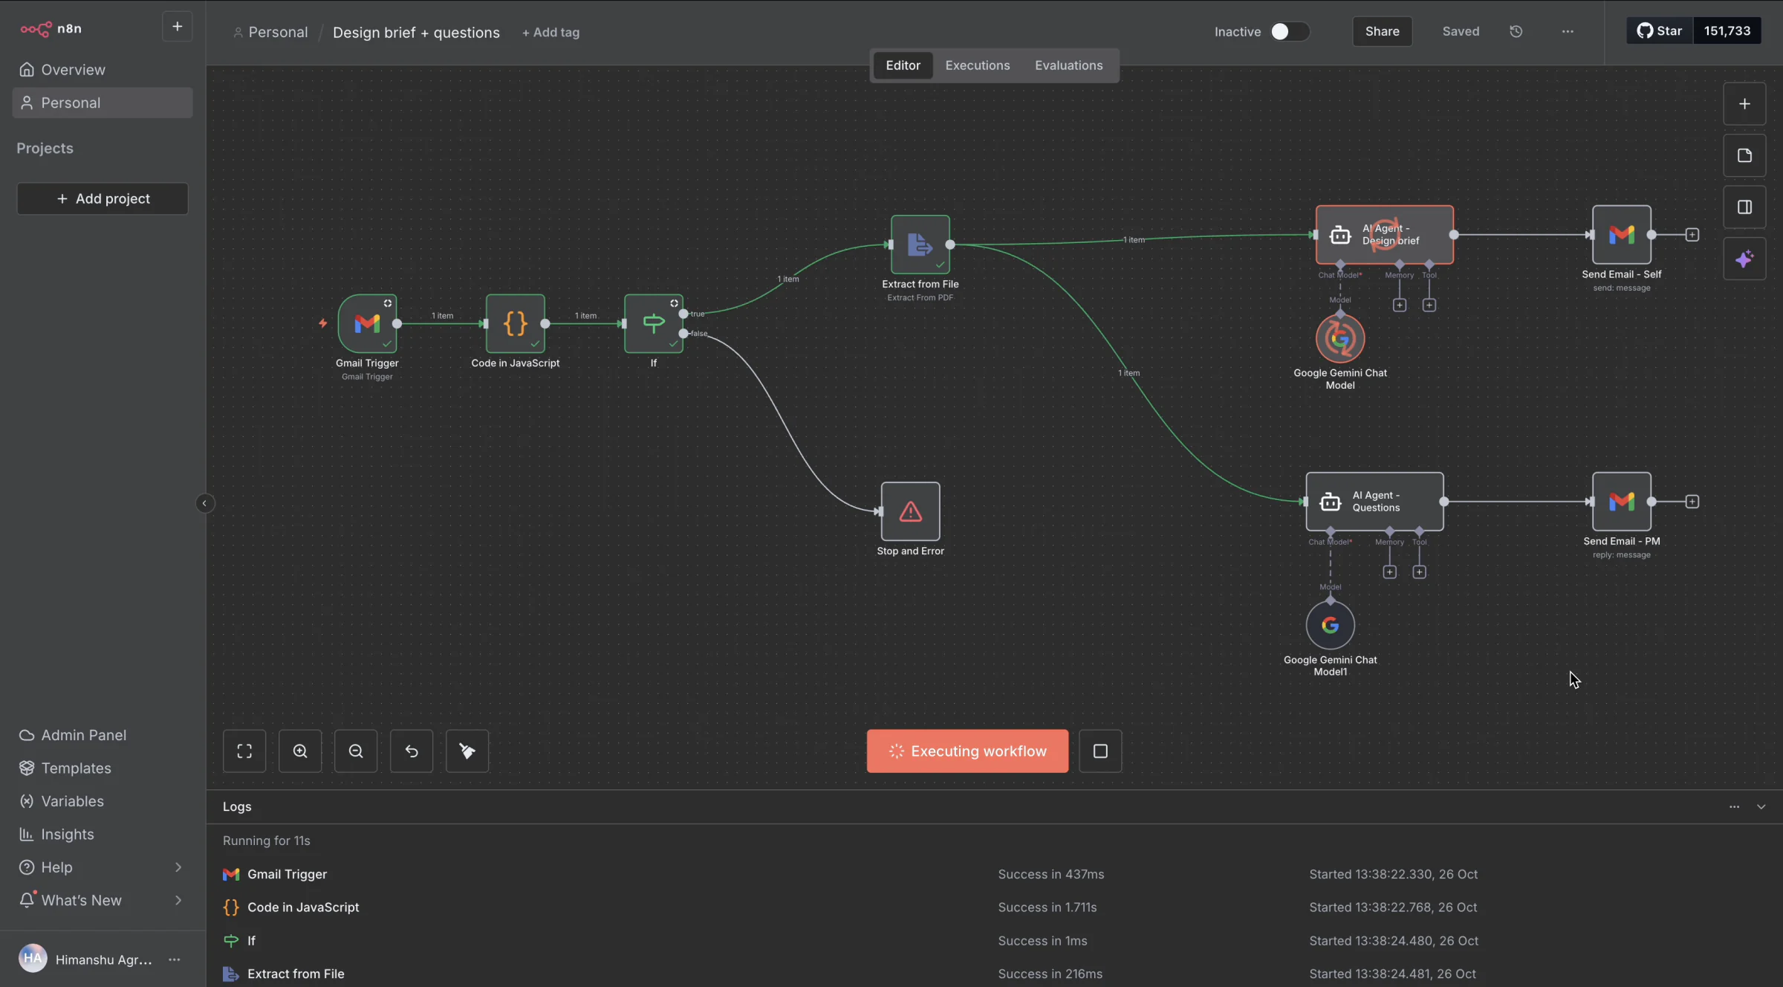Select the Editor tab
Screen dimensions: 1783x987
(903, 65)
